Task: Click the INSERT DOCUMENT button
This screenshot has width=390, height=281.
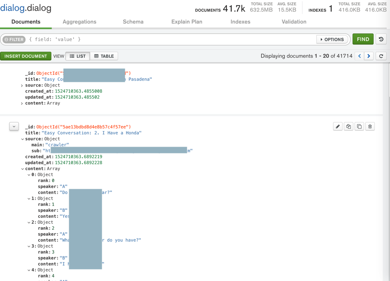Action: 26,56
